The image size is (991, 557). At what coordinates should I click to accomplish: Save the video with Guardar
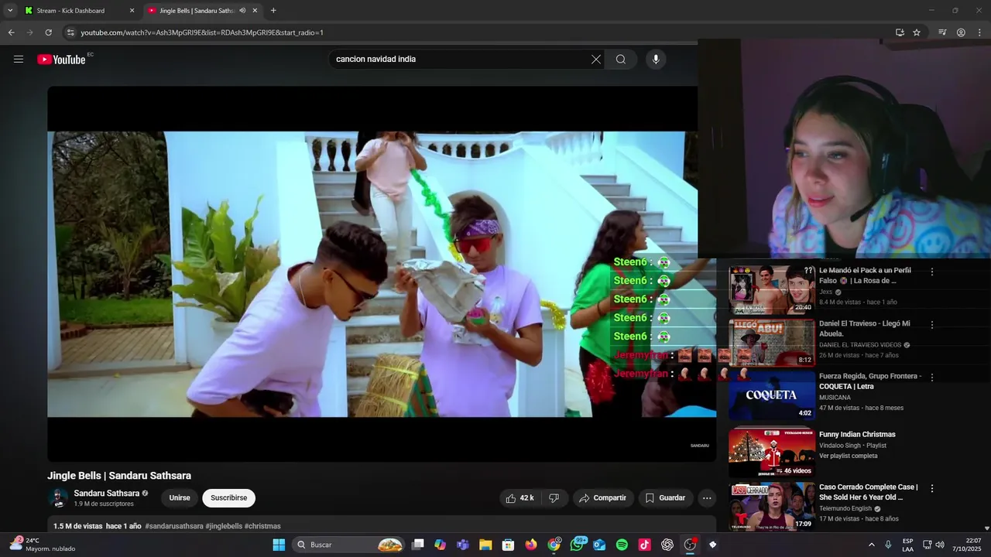[x=665, y=498]
